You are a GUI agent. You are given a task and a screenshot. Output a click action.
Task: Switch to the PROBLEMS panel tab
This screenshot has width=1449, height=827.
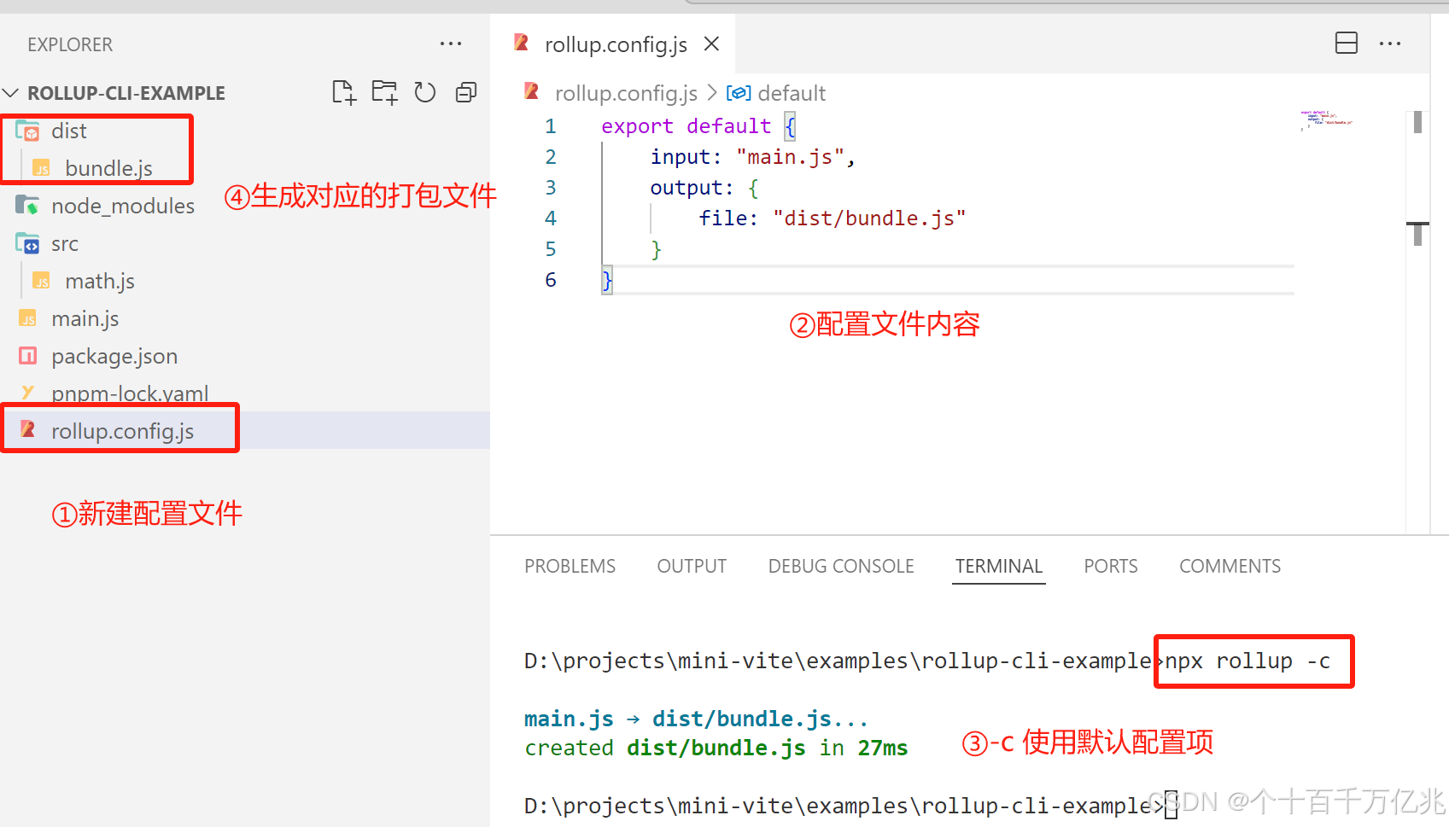click(570, 566)
